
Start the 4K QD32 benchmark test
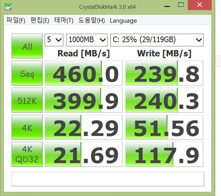[27, 154]
